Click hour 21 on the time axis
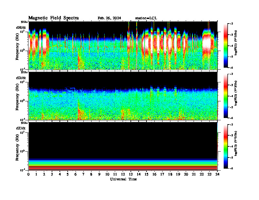This screenshot has width=259, height=200. 194,174
